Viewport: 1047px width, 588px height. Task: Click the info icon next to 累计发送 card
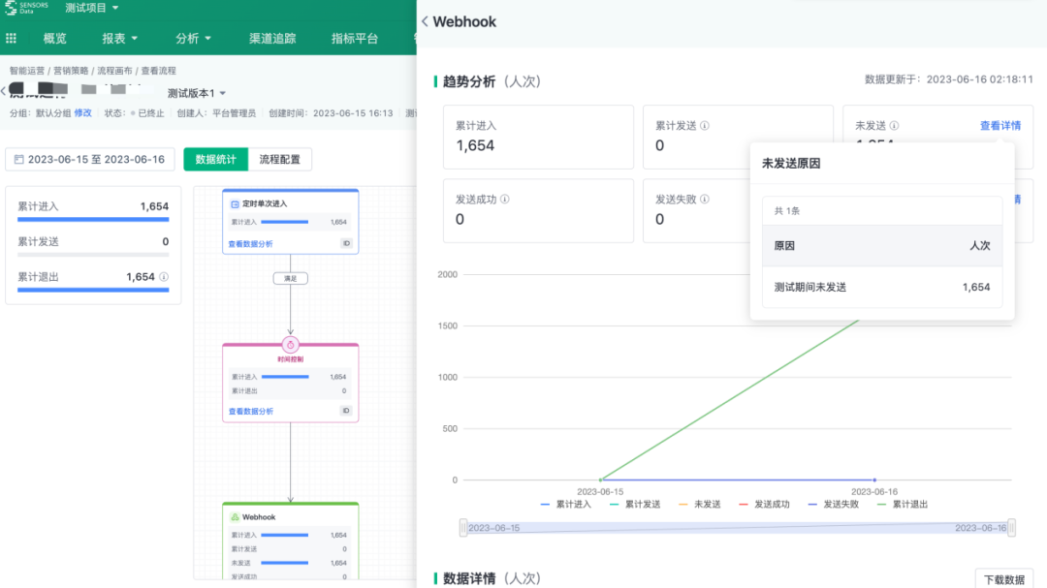point(705,126)
